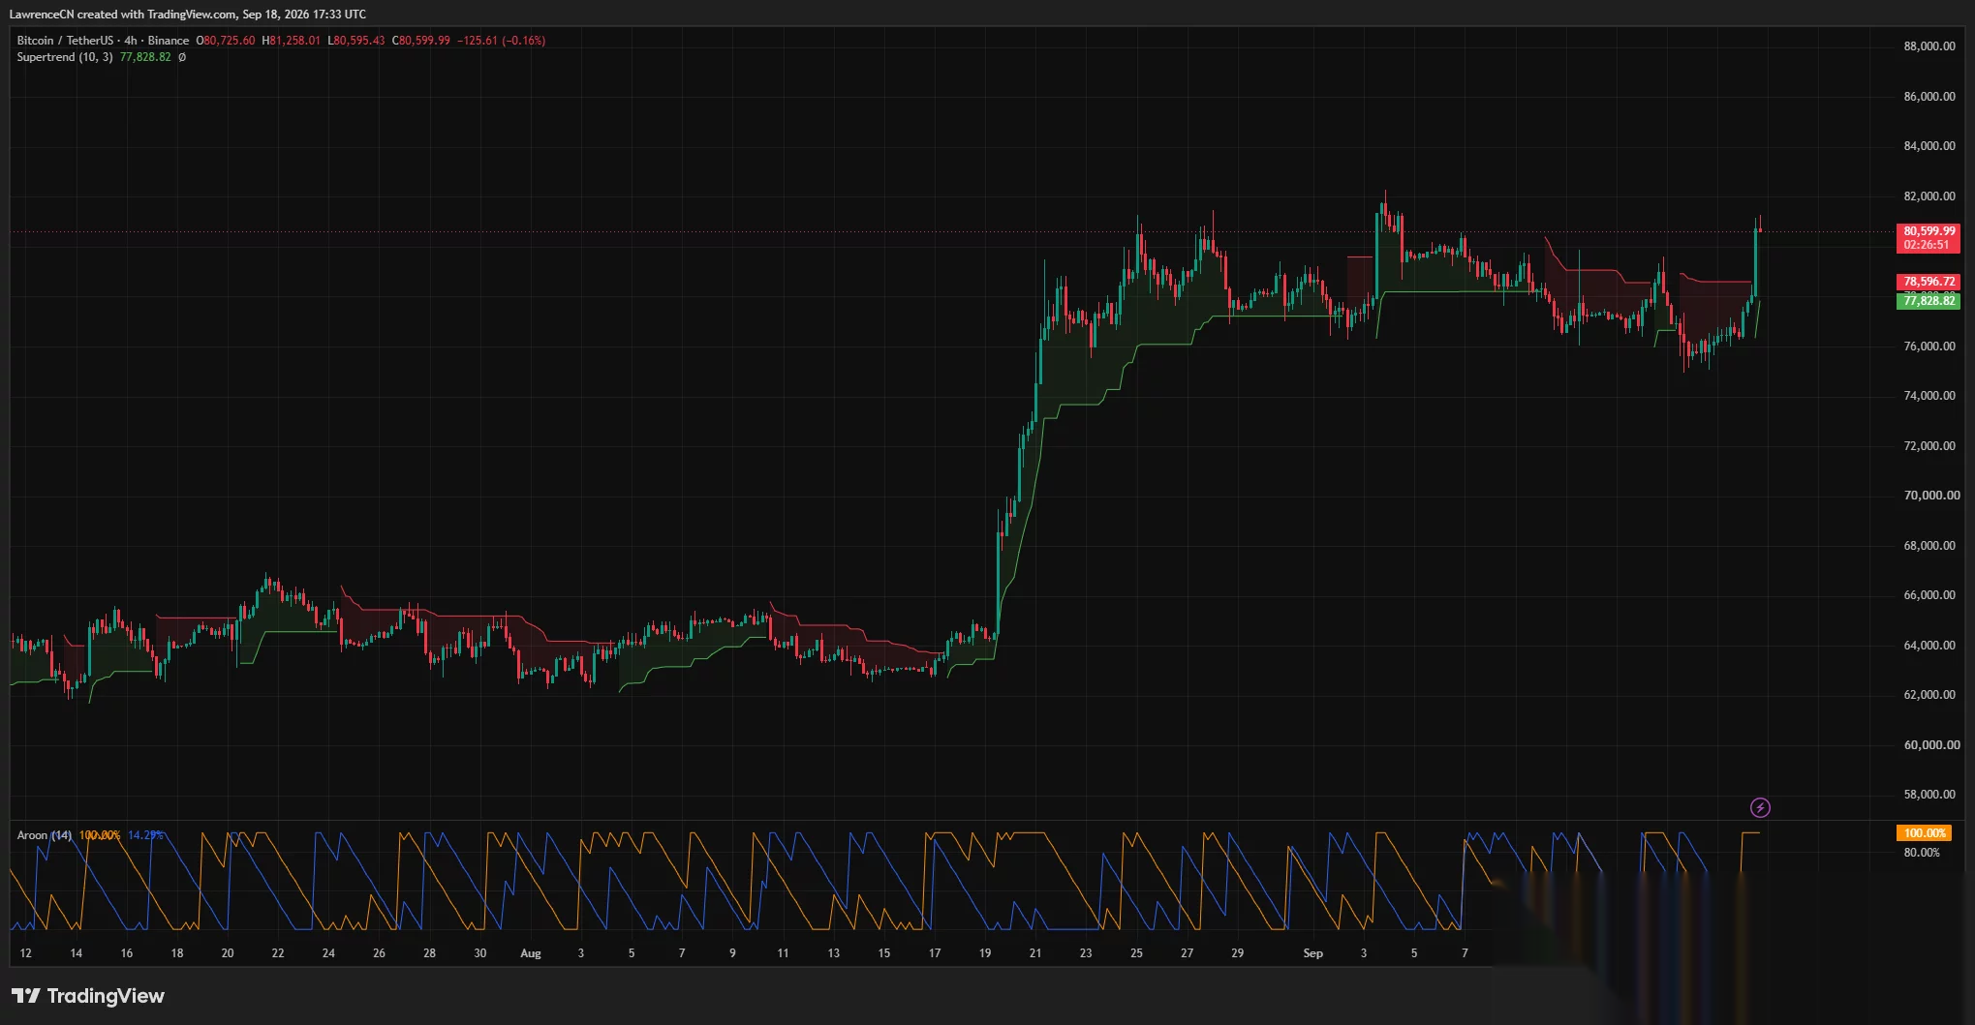Click the 62,000.00 price scale label
The image size is (1975, 1025).
pos(1929,695)
